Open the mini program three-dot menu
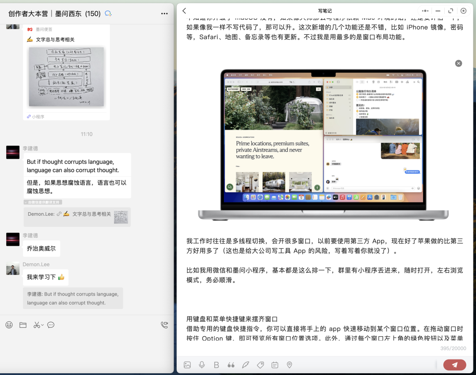This screenshot has height=375, width=476. (425, 11)
